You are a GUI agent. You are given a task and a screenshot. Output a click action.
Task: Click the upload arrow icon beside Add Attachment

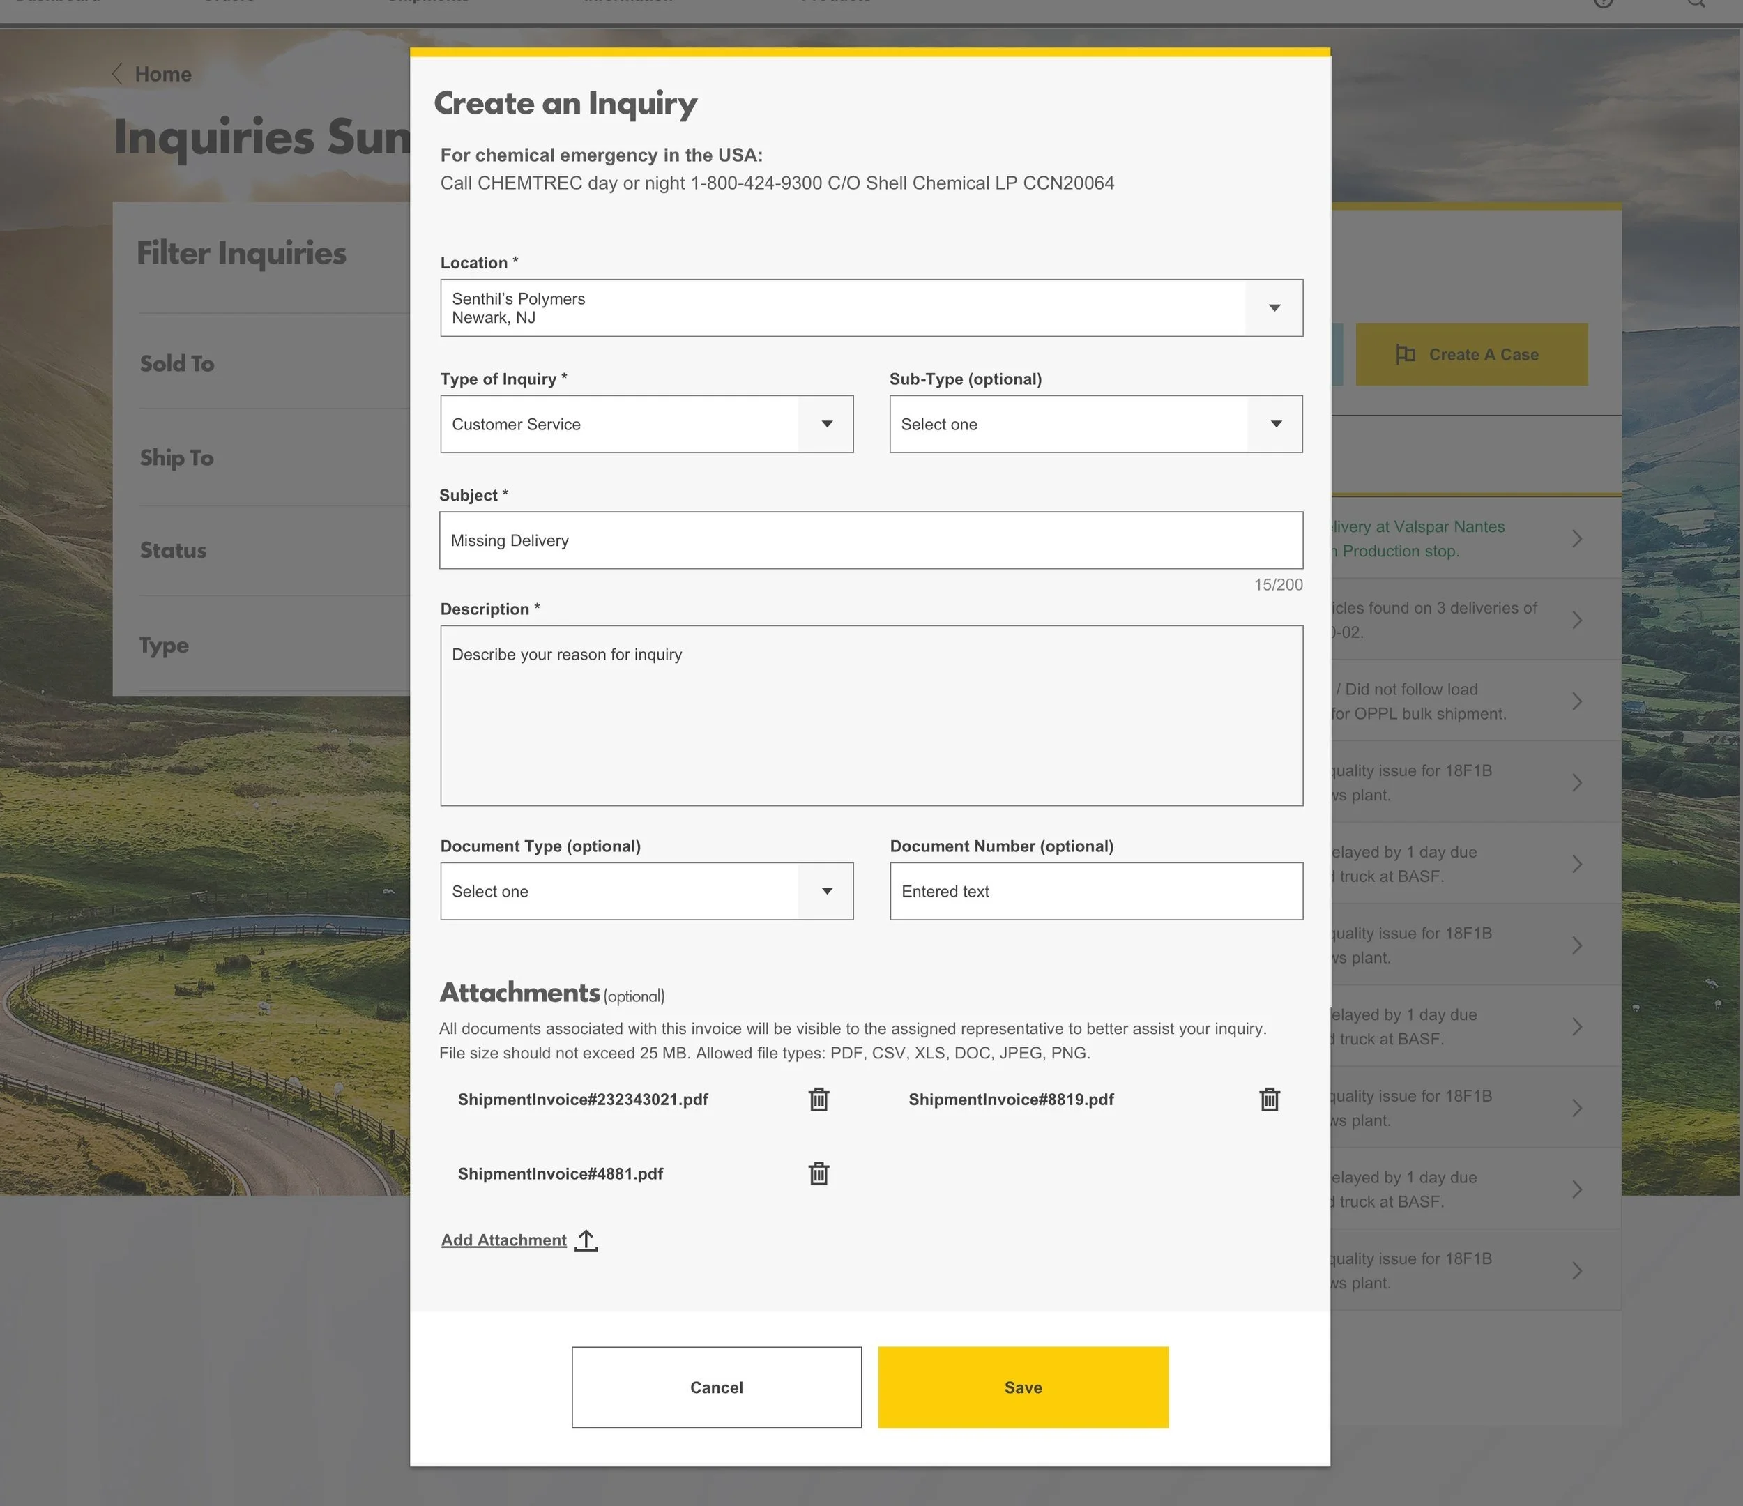pyautogui.click(x=586, y=1240)
